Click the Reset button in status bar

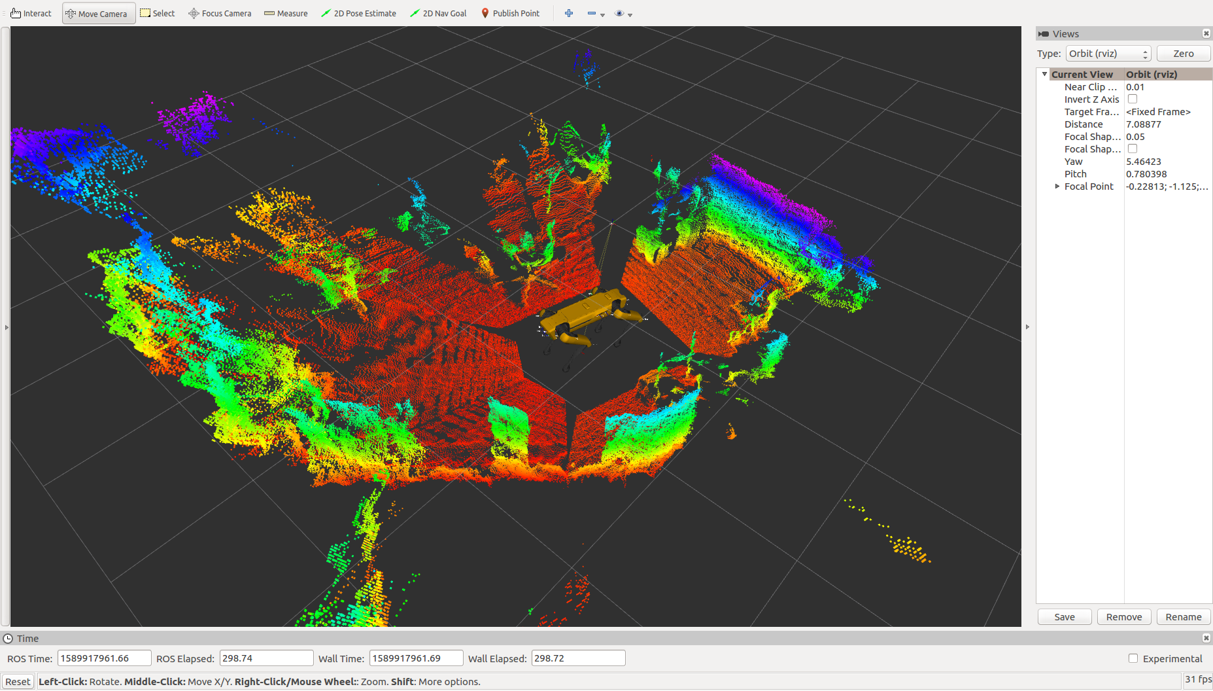point(18,682)
